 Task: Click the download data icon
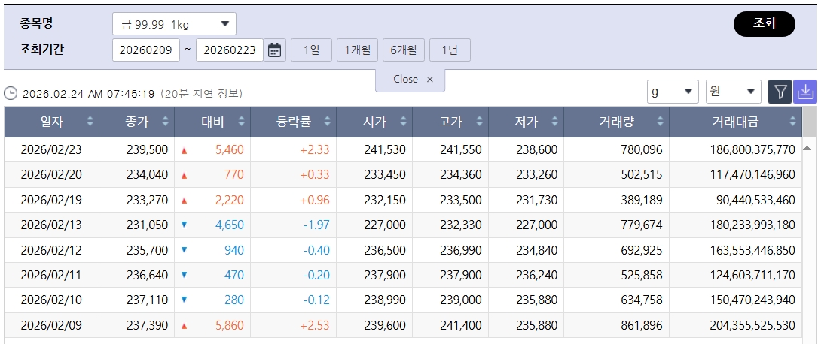805,92
